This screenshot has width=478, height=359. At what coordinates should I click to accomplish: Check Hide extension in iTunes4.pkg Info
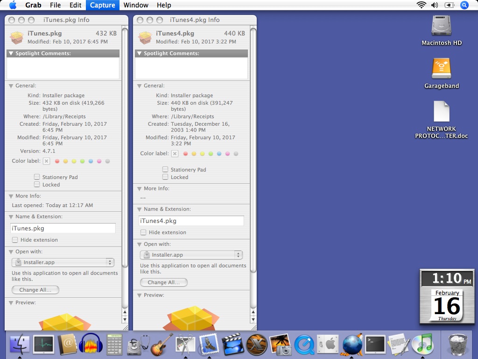point(143,232)
